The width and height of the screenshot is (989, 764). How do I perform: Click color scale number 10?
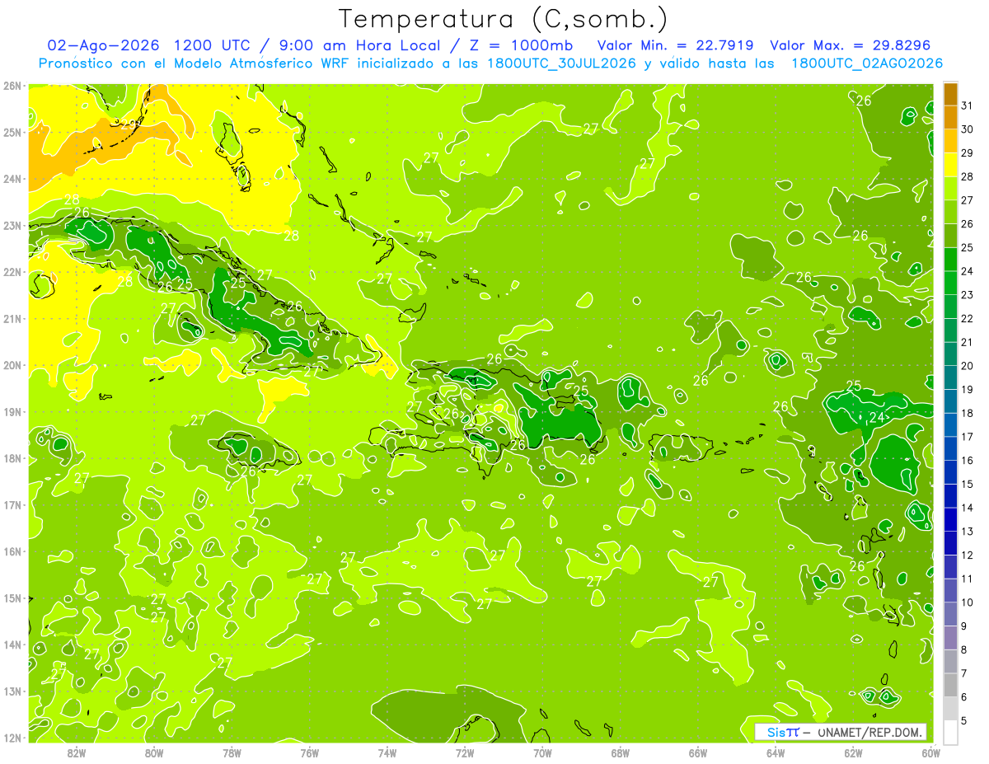[968, 602]
